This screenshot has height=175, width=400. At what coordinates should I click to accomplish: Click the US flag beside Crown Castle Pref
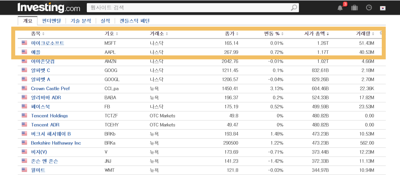pos(24,88)
